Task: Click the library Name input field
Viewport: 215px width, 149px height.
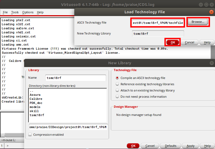Action: [76, 78]
